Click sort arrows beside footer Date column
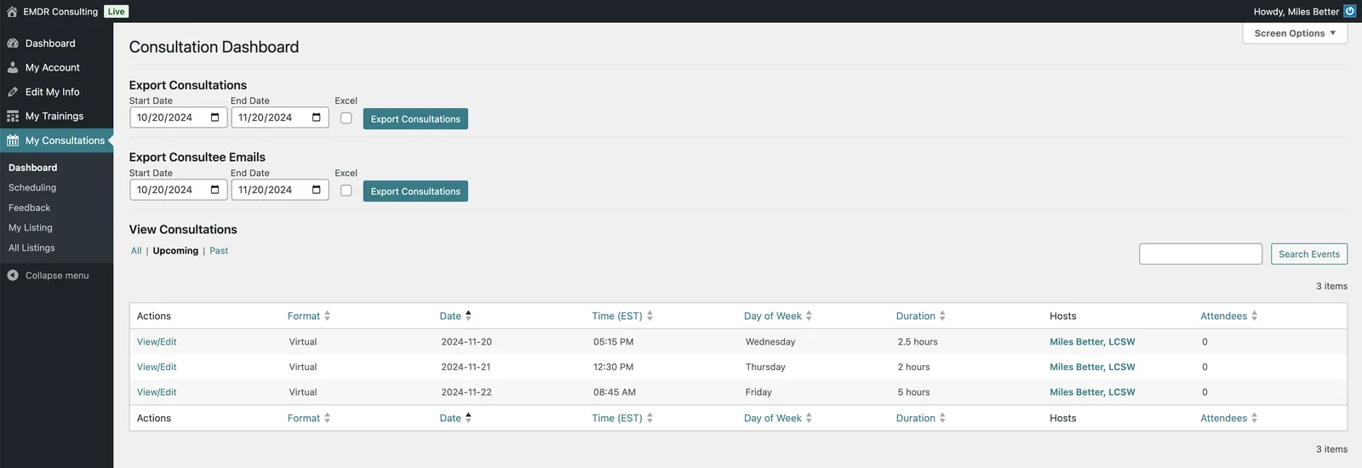 coord(468,418)
